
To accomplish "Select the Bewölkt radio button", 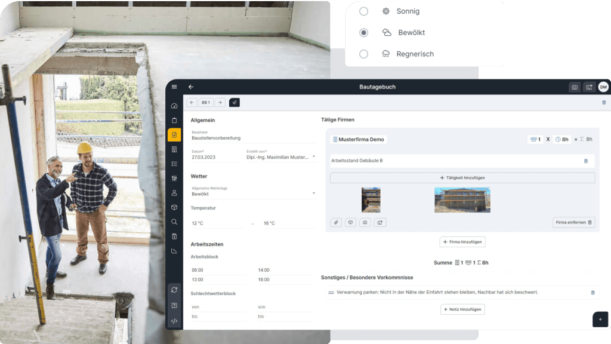I will (363, 32).
